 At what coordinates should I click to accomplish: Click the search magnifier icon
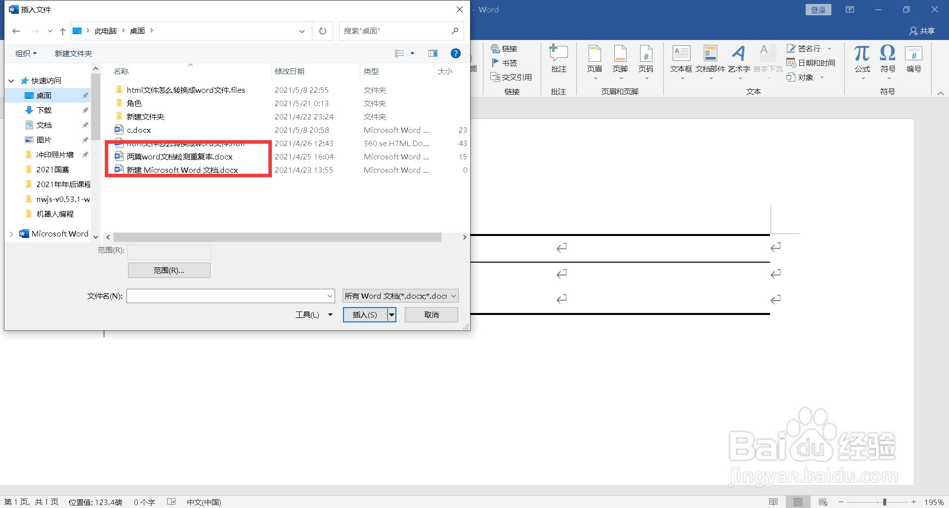455,31
